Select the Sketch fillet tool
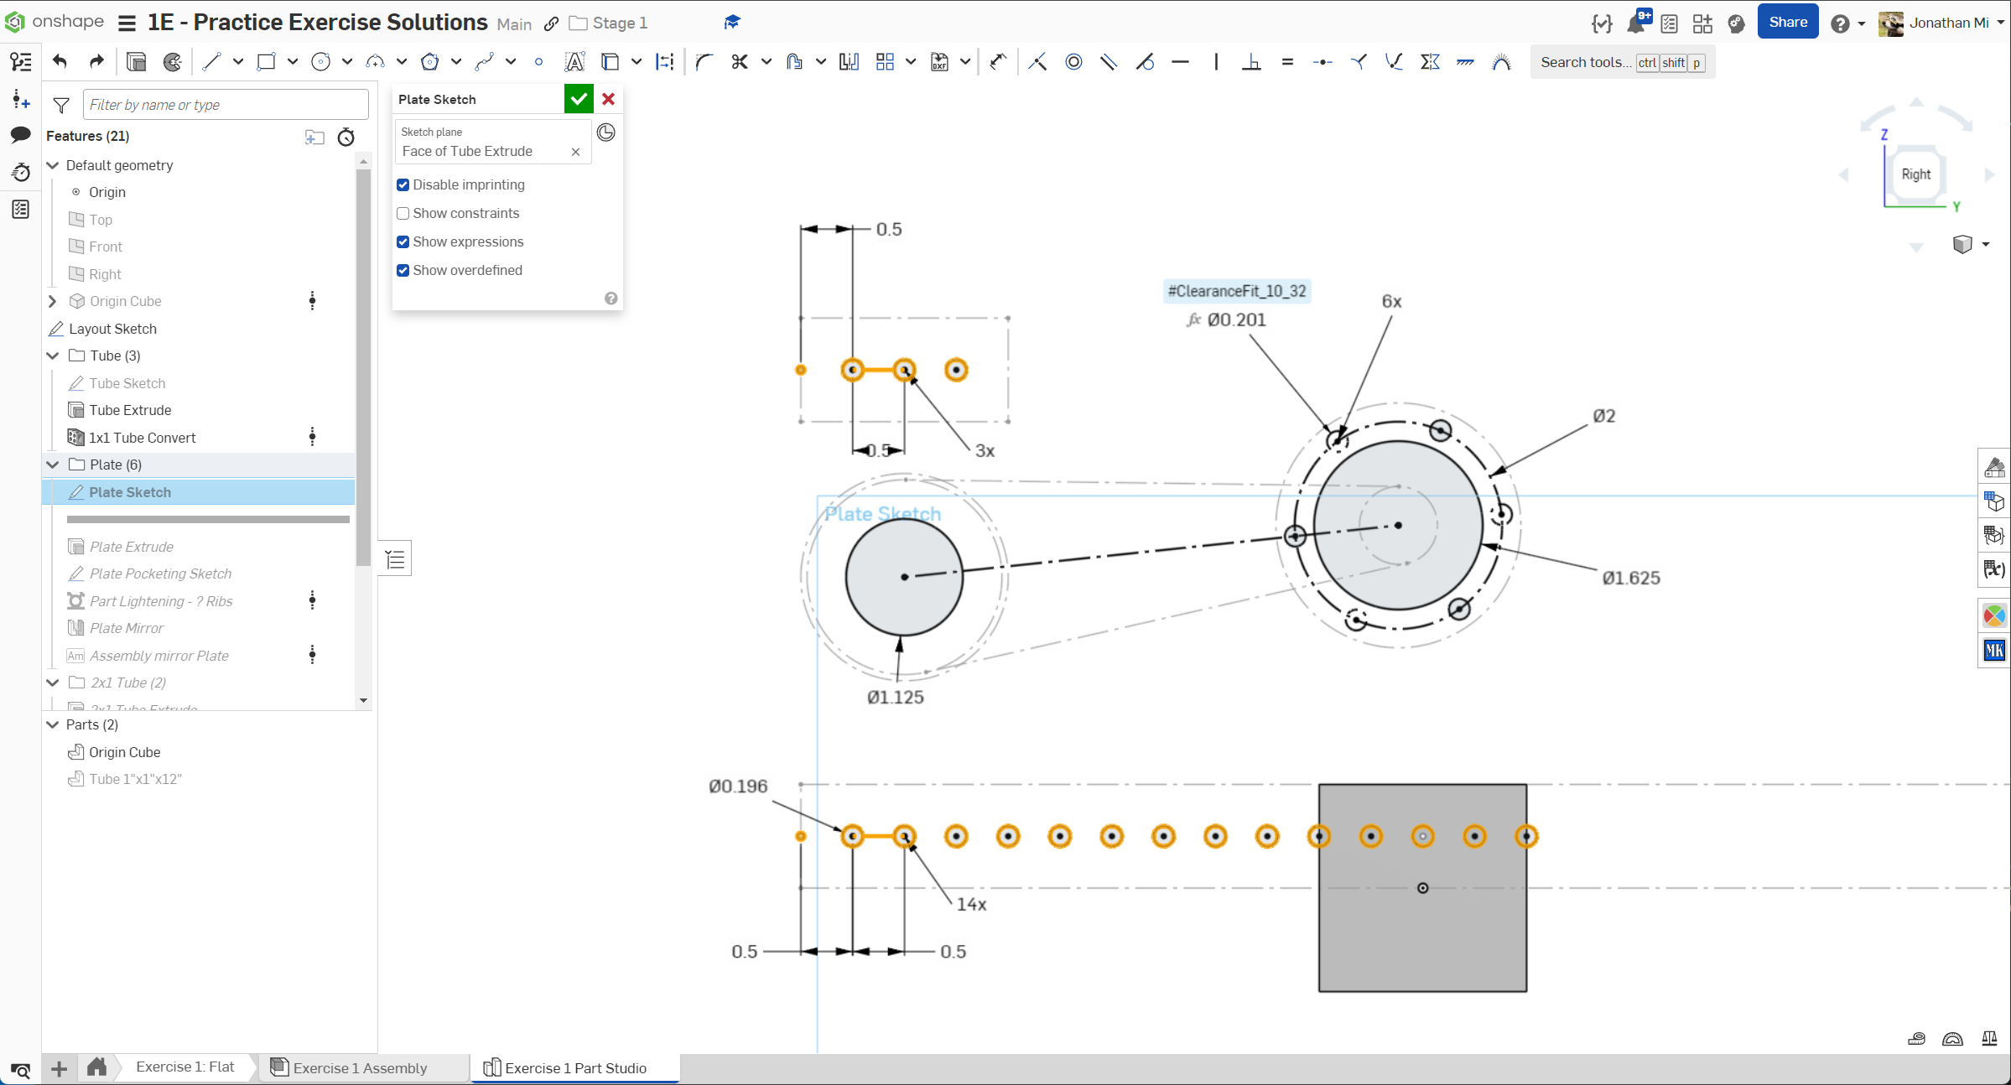The image size is (2011, 1085). tap(704, 61)
